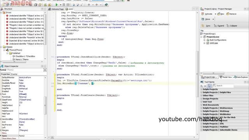Image resolution: width=249 pixels, height=140 pixels.
Task: Switch to the Welcome Page tab
Action: tap(56, 9)
